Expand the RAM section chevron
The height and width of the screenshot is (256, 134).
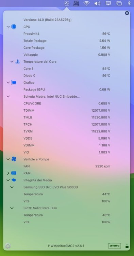8,173
